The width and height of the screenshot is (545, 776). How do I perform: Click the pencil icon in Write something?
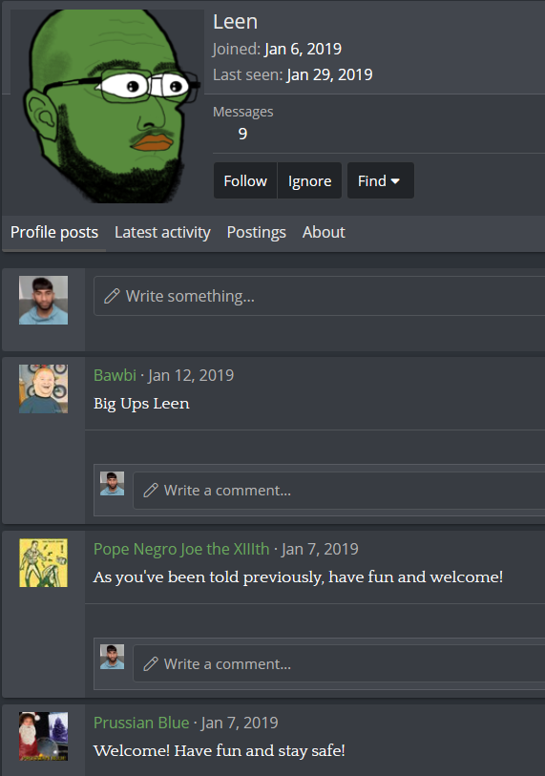pyautogui.click(x=112, y=296)
